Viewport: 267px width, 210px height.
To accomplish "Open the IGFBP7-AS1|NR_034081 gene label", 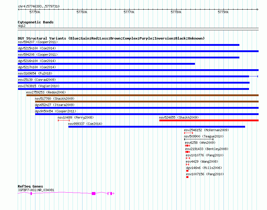I will pos(36,190).
